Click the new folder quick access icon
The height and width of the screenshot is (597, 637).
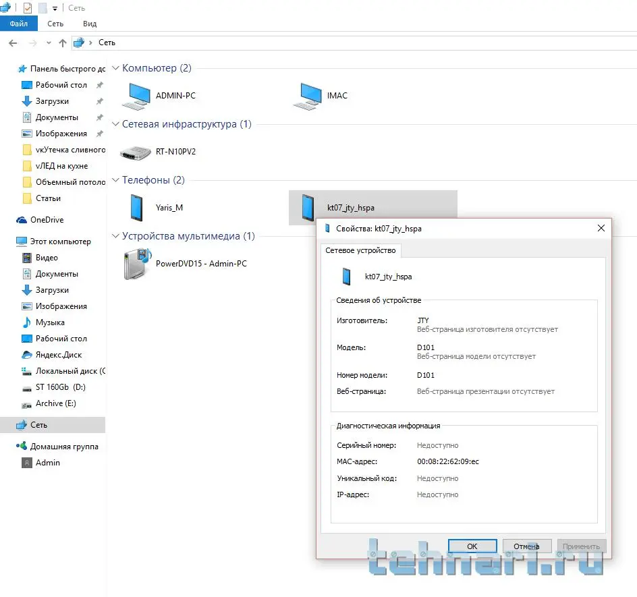point(43,7)
